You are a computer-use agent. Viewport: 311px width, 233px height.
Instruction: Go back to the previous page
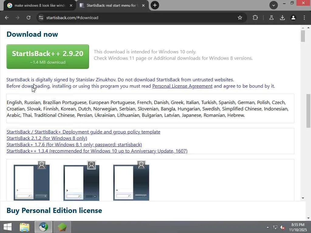[x=7, y=18]
